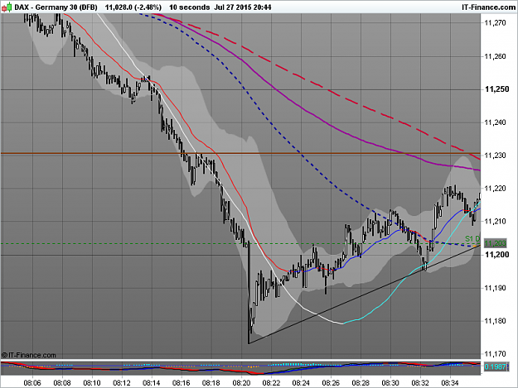Click the 11,270 price axis label
This screenshot has width=518, height=388.
[x=495, y=22]
